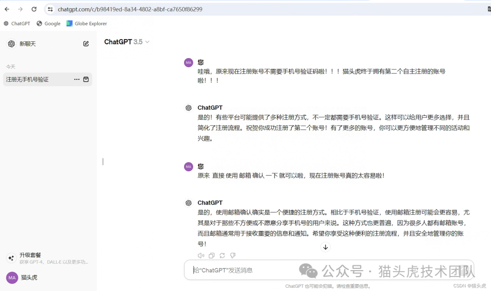Focus the 给"ChatGPT"发送消息 message box
The height and width of the screenshot is (291, 491).
[x=329, y=270]
